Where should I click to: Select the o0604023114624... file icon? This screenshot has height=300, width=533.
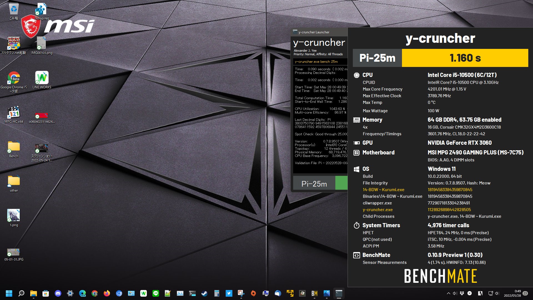click(42, 117)
